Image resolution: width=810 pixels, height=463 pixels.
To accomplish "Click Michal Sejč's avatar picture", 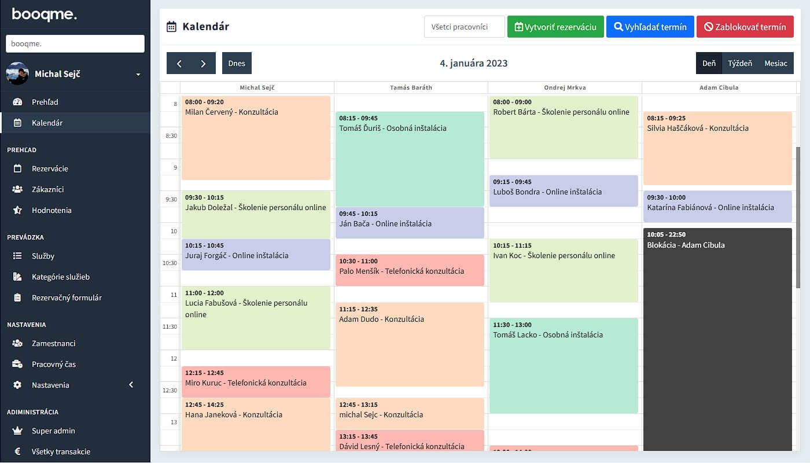I will [17, 74].
